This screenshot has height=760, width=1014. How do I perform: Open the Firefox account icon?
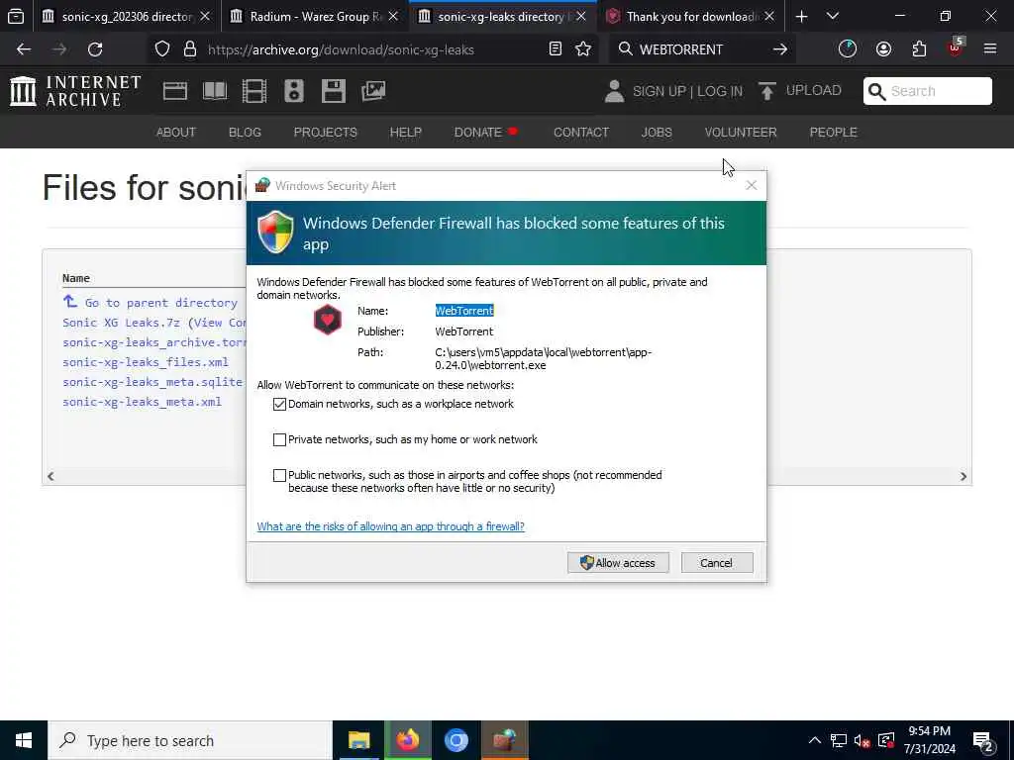pos(883,49)
